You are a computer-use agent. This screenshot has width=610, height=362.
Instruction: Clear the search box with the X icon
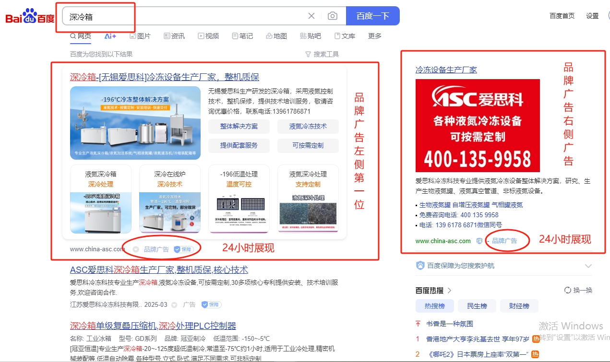(x=311, y=16)
